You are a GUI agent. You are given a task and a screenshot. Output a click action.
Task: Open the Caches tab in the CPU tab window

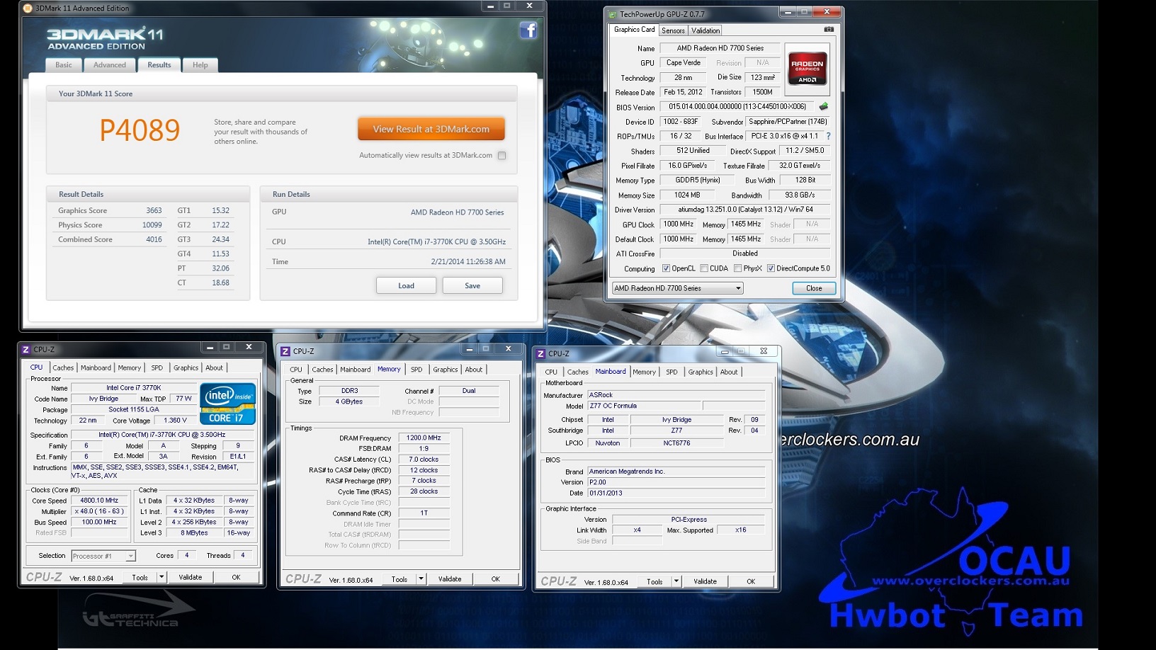tap(63, 368)
